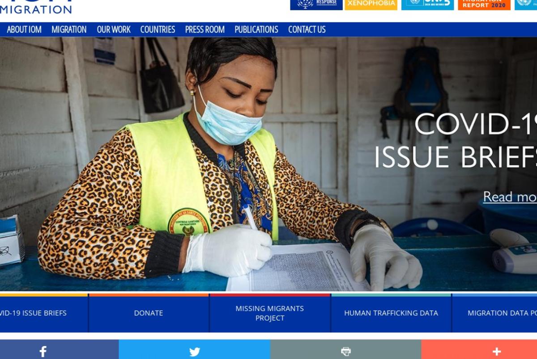Open the About IOM menu

24,30
